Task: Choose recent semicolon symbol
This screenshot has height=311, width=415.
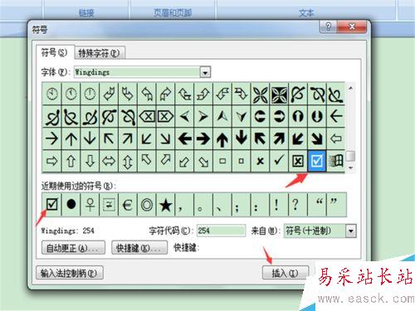Action: click(242, 205)
